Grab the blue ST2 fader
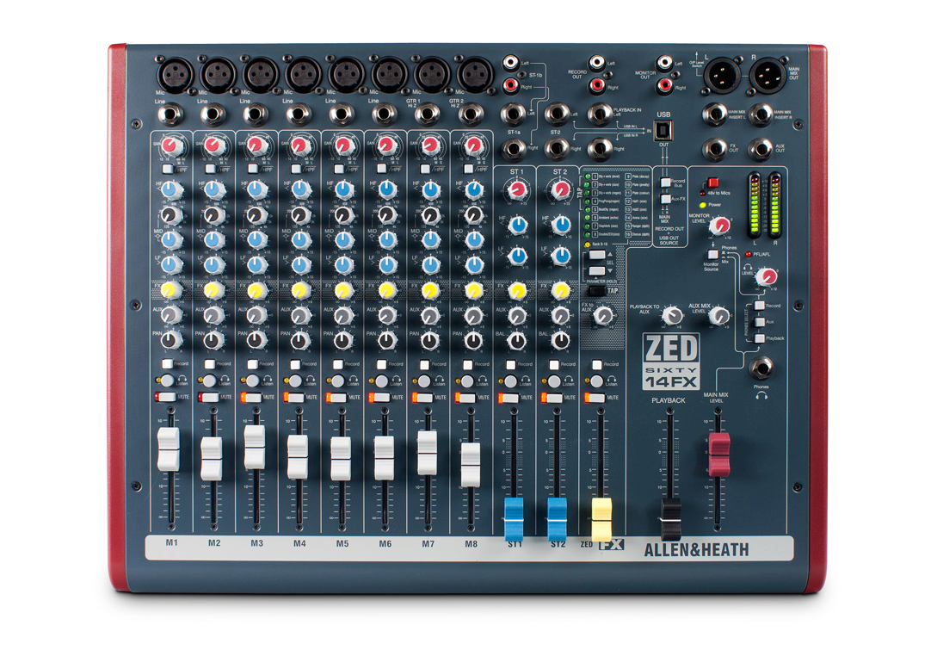Viewport: 937px width, 656px height. point(557,519)
